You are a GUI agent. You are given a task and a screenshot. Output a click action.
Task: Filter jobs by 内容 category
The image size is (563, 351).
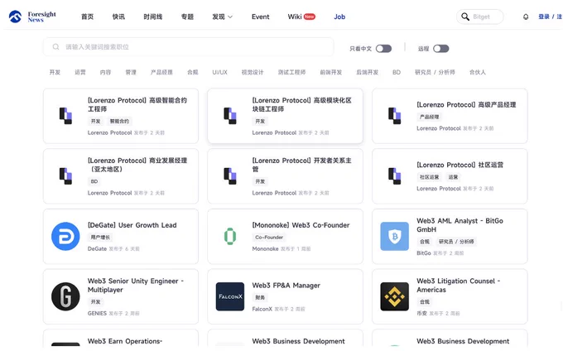106,72
